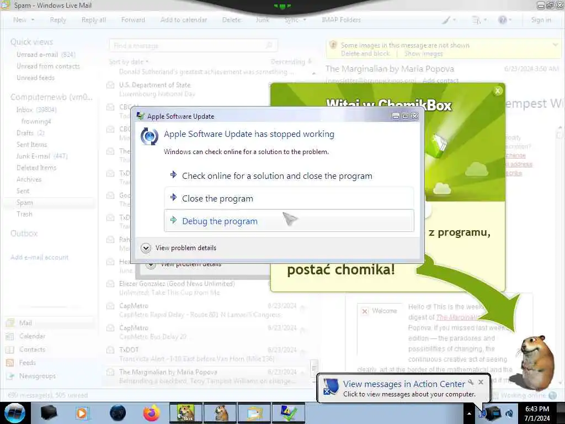
Task: Launch the media player taskbar icon
Action: tap(82, 413)
